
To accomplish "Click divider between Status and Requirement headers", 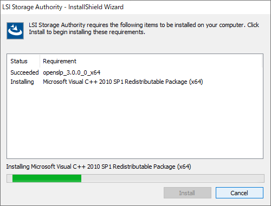I will [40, 61].
